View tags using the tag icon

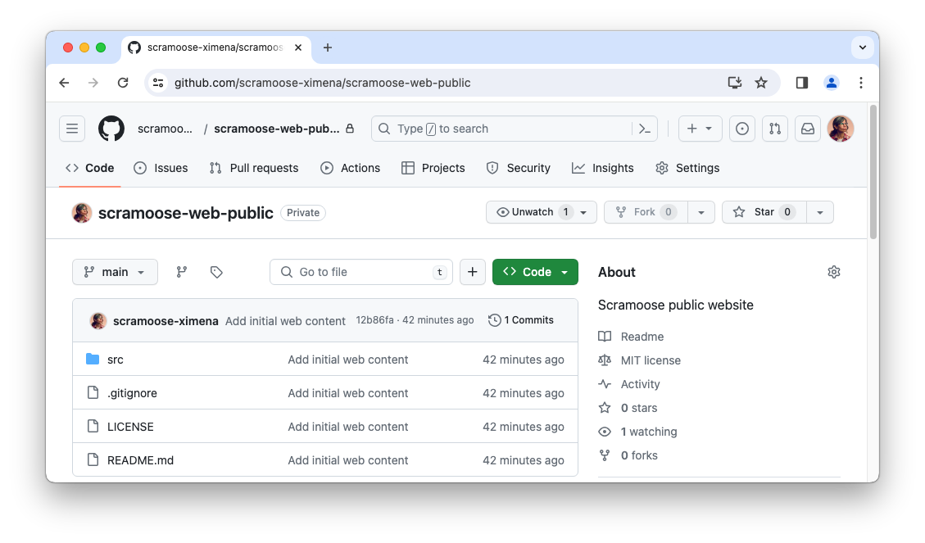[x=216, y=272]
